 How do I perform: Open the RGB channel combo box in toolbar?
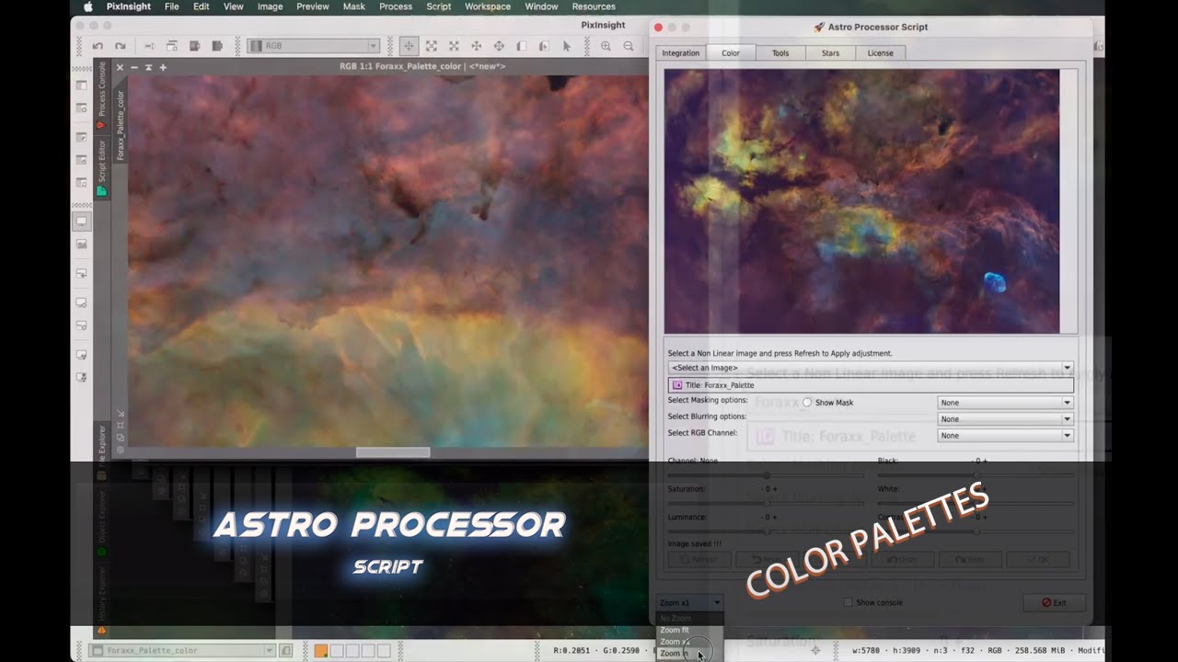313,46
